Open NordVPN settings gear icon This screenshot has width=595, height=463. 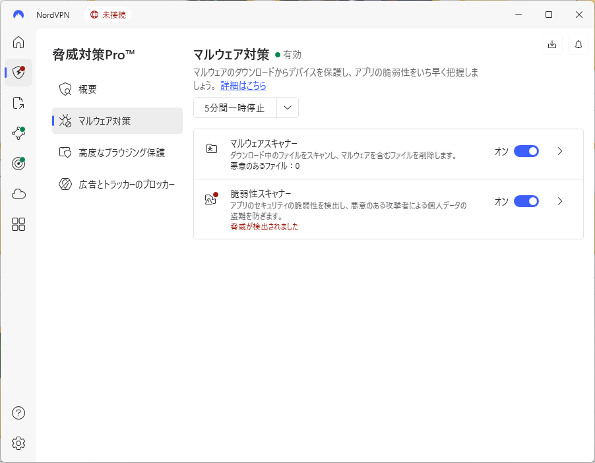click(18, 443)
